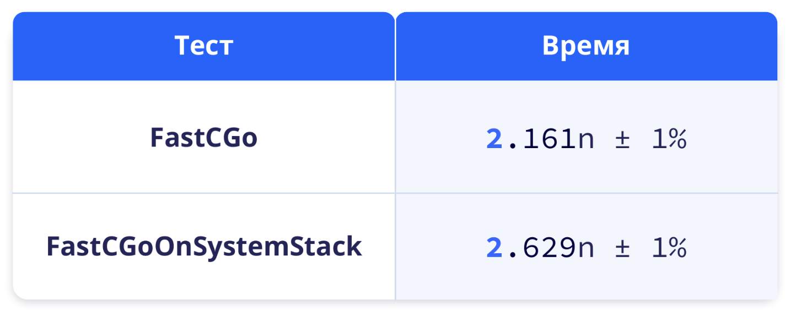Click the 1% value in the FastCGo row

[x=669, y=139]
